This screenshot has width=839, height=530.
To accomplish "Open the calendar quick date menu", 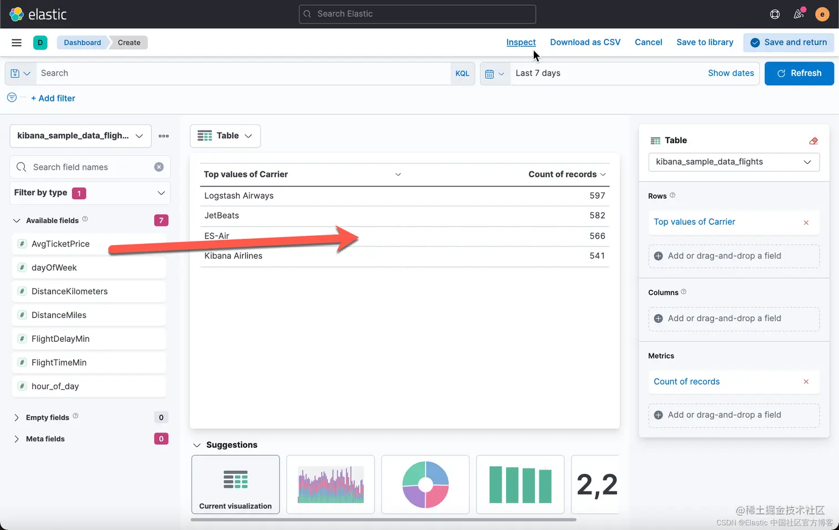I will tap(494, 73).
